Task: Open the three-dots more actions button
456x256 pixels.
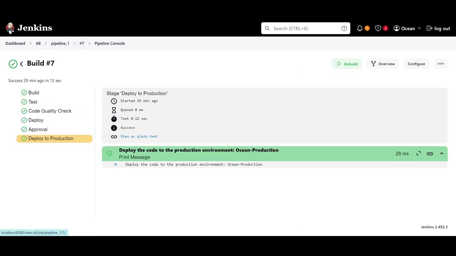Action: [441, 64]
